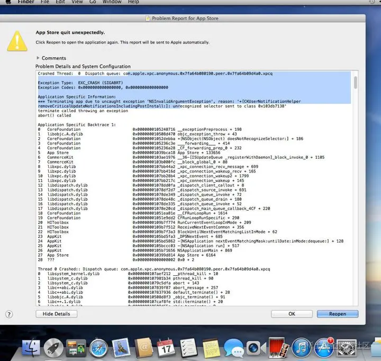Screen dimensions: 381x361
Task: Open the Go menu
Action: click(x=93, y=2)
